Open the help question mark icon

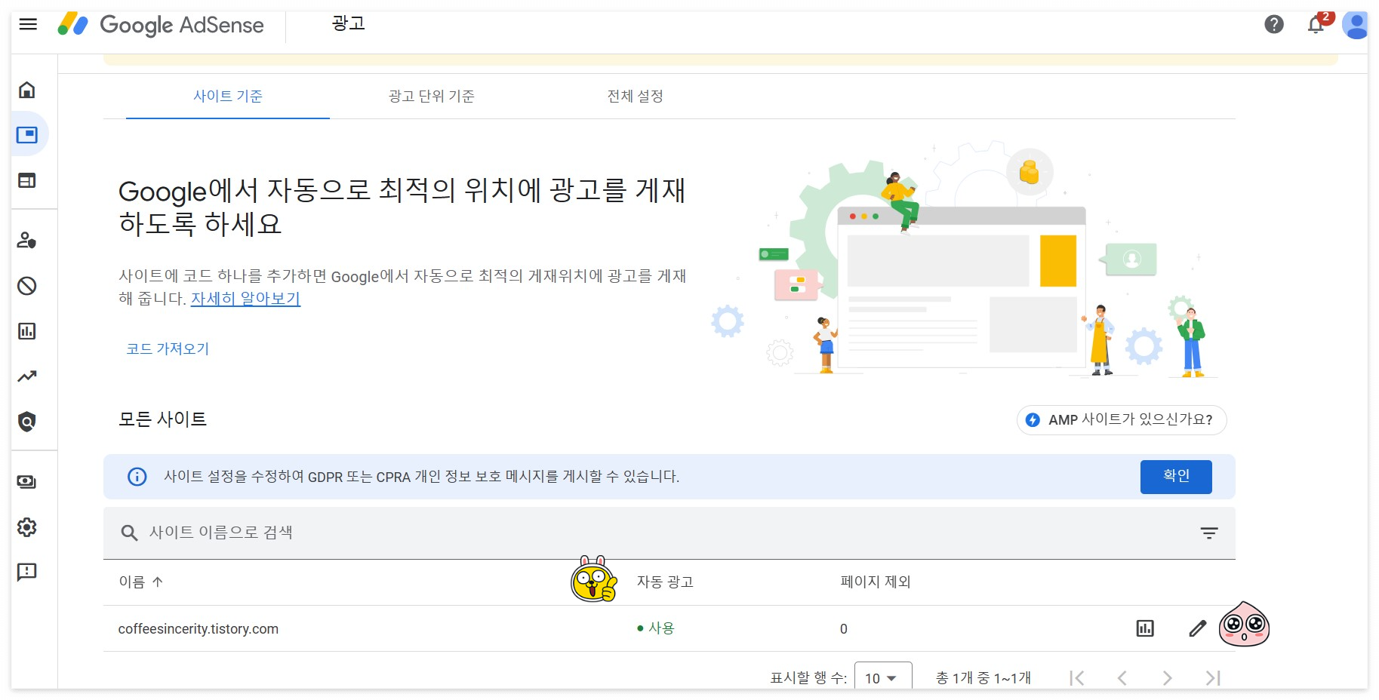[1274, 25]
